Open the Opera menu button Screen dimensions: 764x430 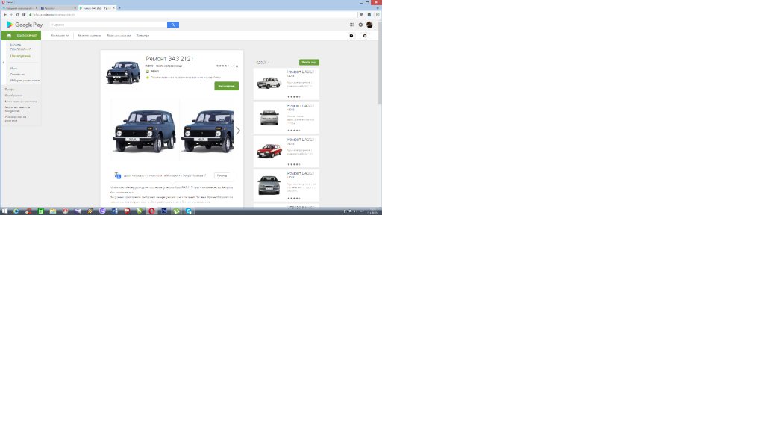click(x=7, y=2)
